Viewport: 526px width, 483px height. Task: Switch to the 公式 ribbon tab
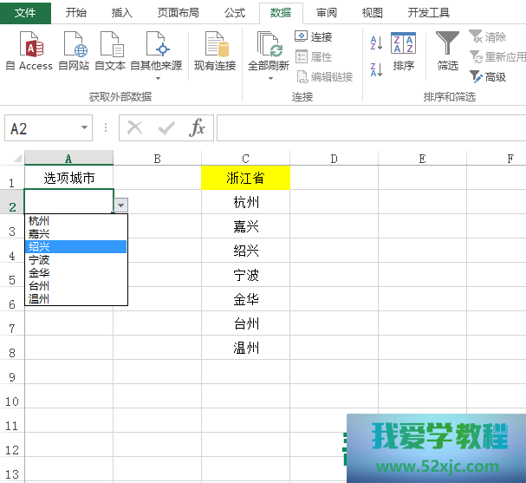234,13
